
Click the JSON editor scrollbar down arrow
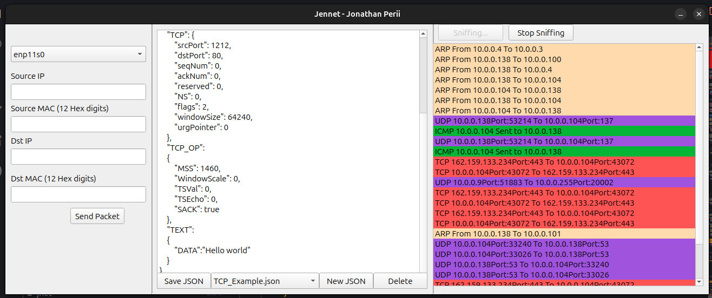coord(423,268)
